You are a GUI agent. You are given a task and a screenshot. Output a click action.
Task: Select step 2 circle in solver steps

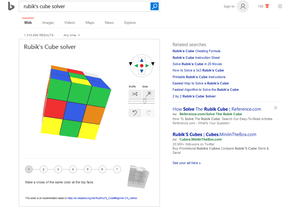pos(43,169)
